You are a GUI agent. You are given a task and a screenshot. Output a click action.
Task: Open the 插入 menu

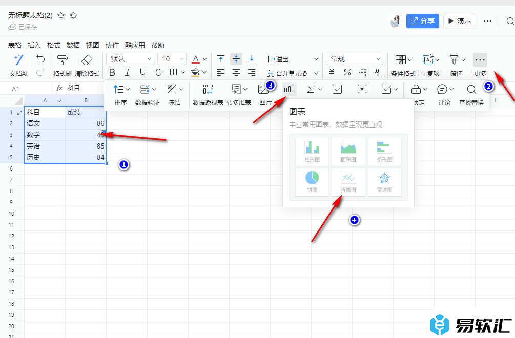point(34,45)
